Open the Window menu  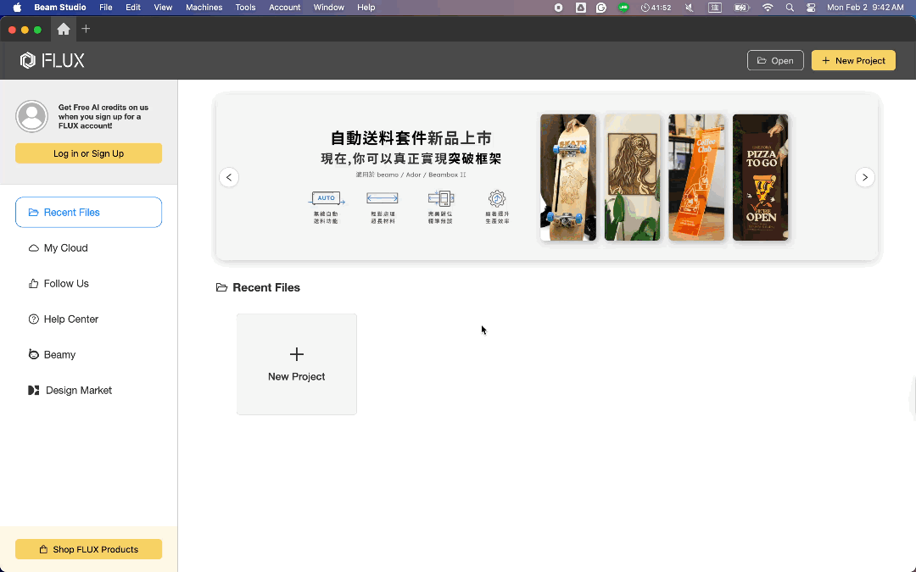329,8
